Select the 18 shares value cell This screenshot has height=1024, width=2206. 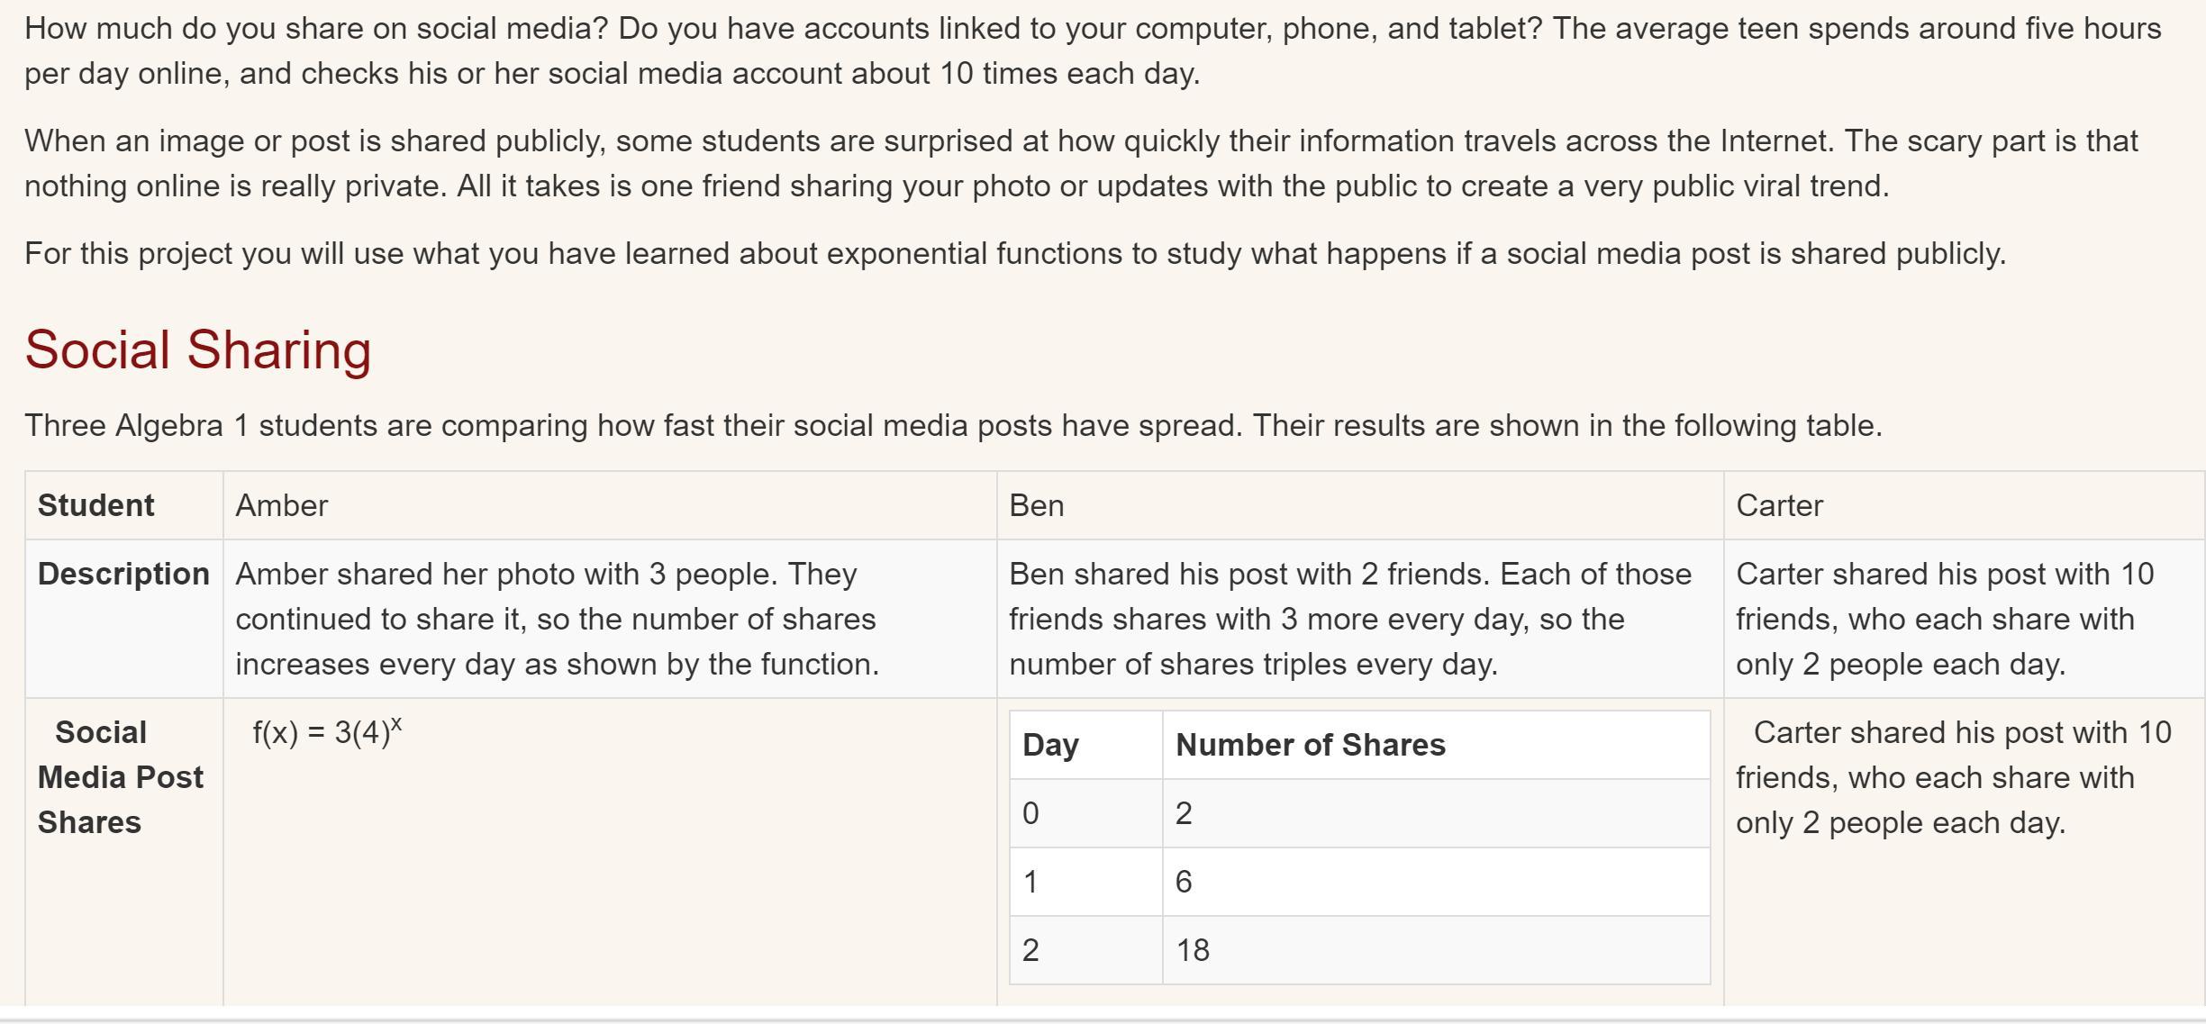1193,950
